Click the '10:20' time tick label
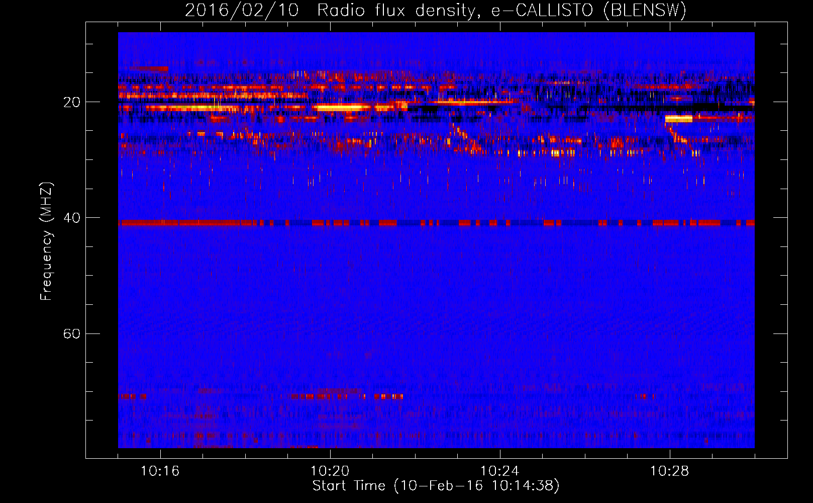The width and height of the screenshot is (813, 503). point(330,471)
